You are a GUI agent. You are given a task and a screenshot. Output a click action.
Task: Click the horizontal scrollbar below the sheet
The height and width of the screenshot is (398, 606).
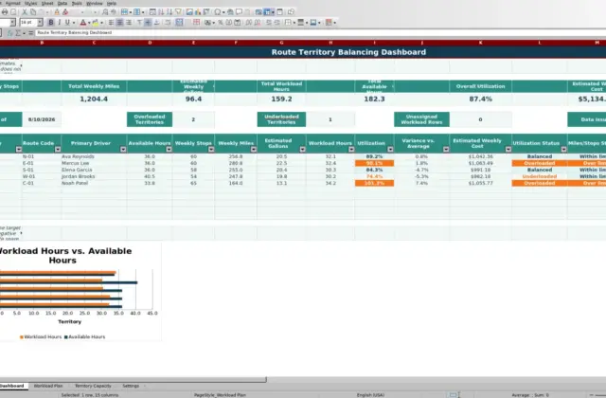134,380
